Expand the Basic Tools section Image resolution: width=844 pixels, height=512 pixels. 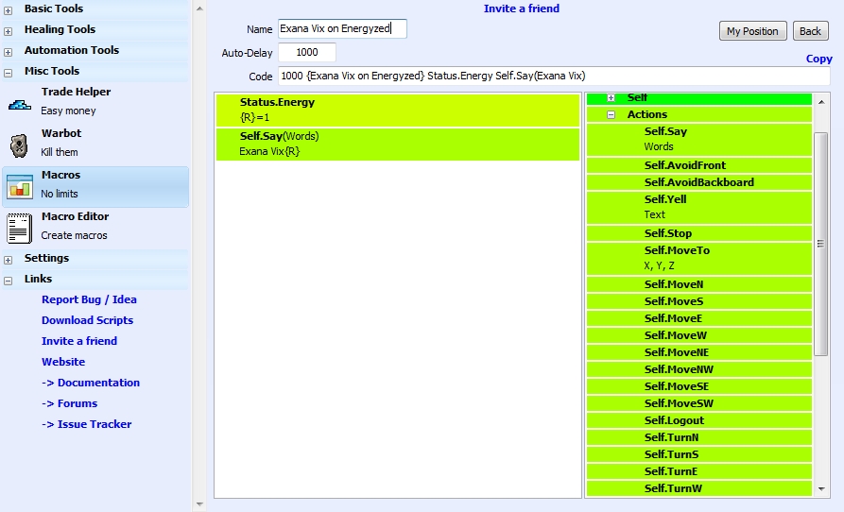9,9
